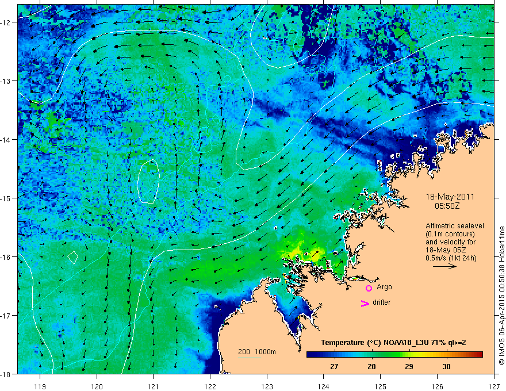This screenshot has height=391, width=506.
Task: Click the vertical IMOS copyright timestamp text
Action: click(501, 296)
